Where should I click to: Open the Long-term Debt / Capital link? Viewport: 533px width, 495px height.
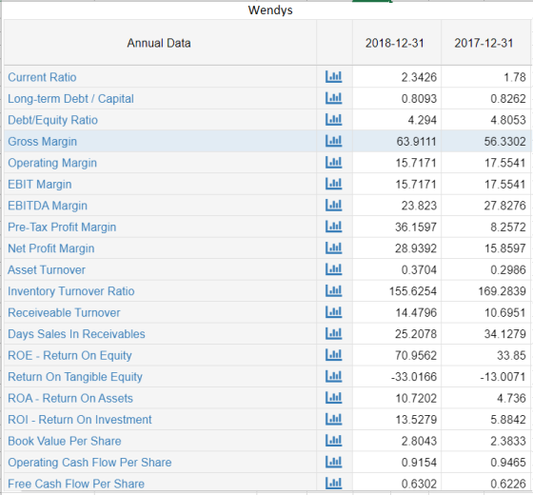point(70,99)
